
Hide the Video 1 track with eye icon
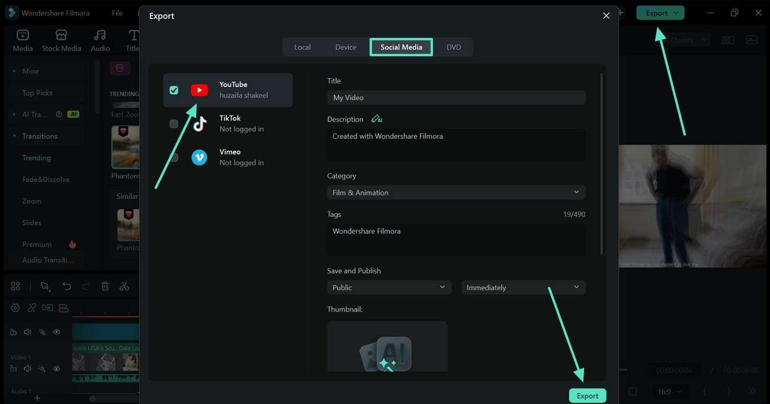tap(57, 368)
